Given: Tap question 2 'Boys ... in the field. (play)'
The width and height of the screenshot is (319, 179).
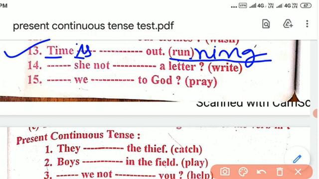Looking at the screenshot, I should [126, 162].
